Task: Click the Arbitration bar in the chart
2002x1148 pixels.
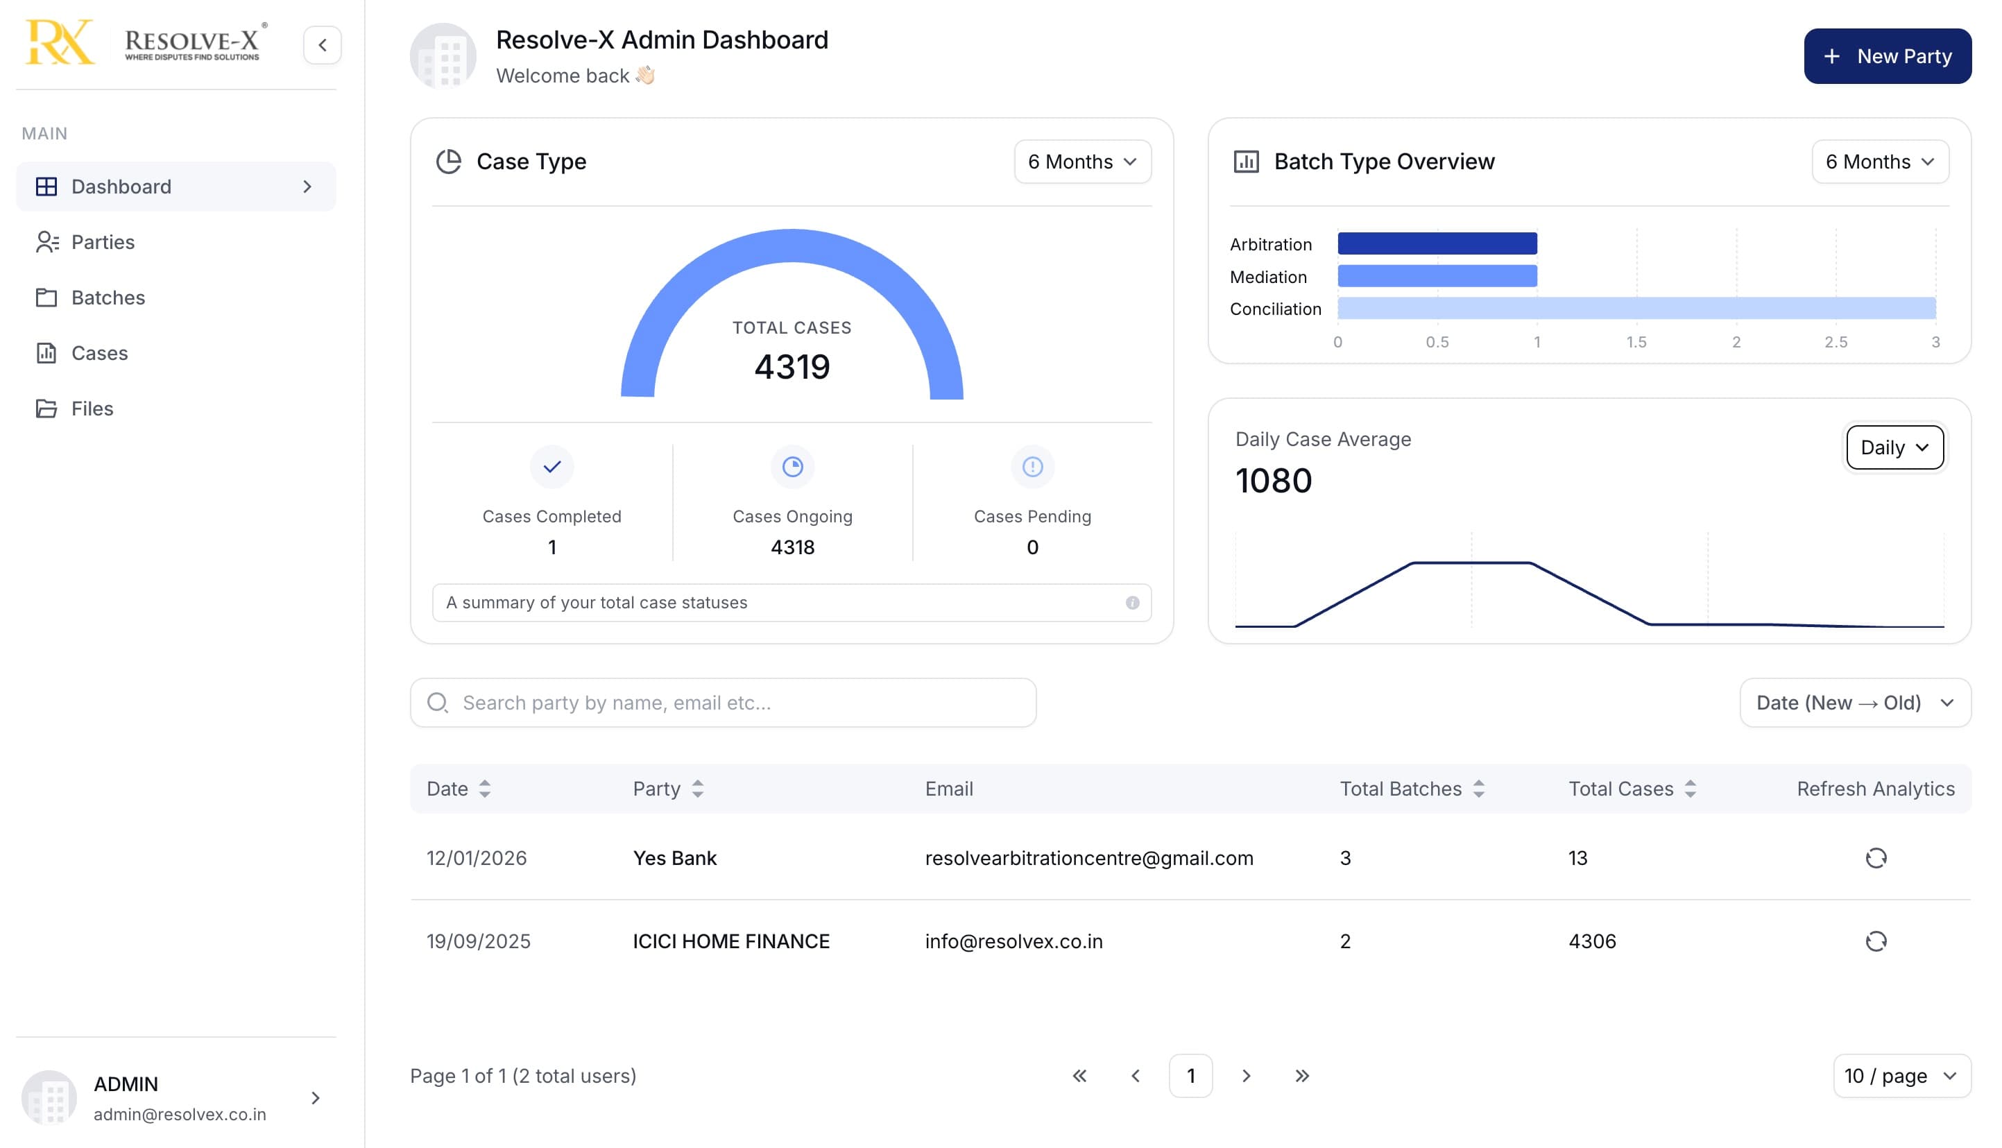Action: point(1437,243)
